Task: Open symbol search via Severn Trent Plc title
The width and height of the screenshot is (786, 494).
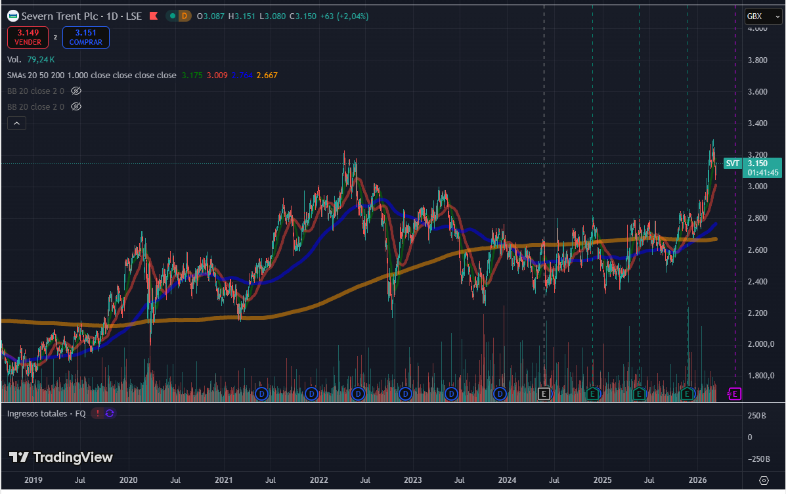Action: click(x=60, y=16)
